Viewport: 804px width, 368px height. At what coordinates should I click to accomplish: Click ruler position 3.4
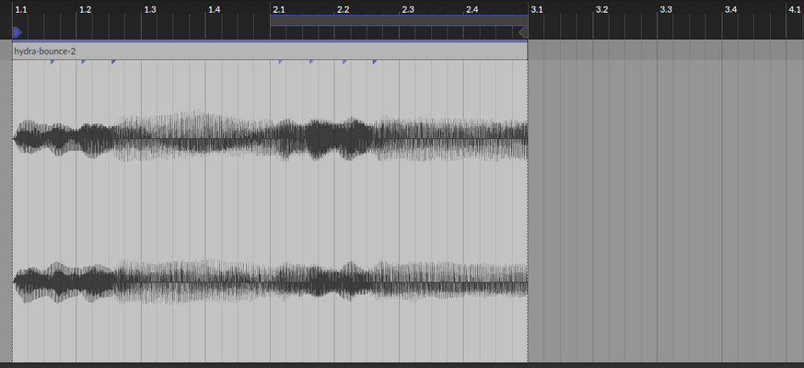[x=730, y=10]
